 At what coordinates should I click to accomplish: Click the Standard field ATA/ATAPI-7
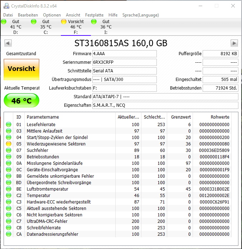165,96
